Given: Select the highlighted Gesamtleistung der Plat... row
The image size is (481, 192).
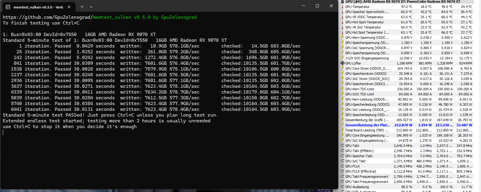Looking at the screenshot, I should click(x=407, y=125).
